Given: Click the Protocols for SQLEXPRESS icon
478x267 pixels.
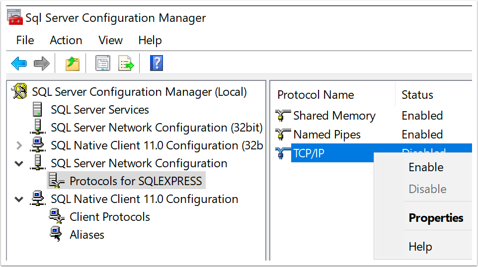Looking at the screenshot, I should pos(57,181).
